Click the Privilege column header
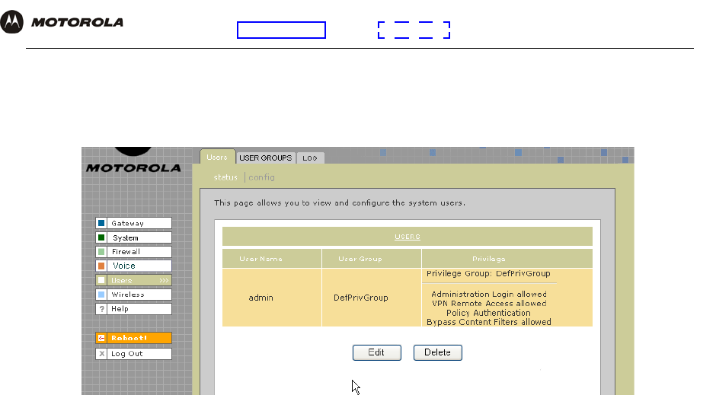The image size is (716, 395). (x=507, y=259)
